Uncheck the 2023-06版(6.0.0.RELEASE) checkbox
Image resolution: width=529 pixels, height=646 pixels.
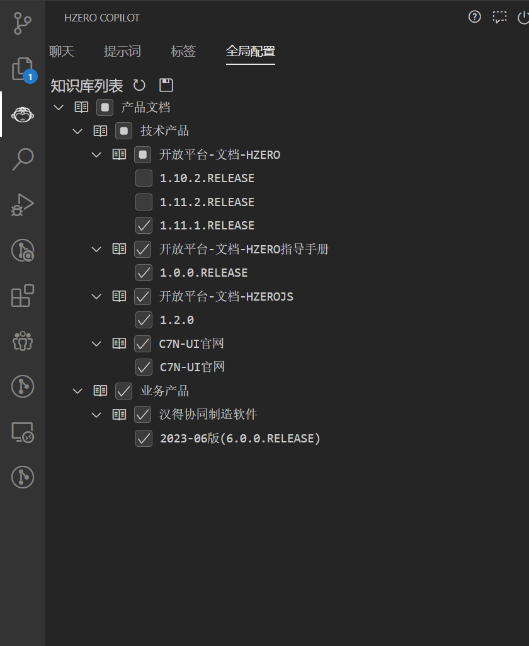point(144,439)
